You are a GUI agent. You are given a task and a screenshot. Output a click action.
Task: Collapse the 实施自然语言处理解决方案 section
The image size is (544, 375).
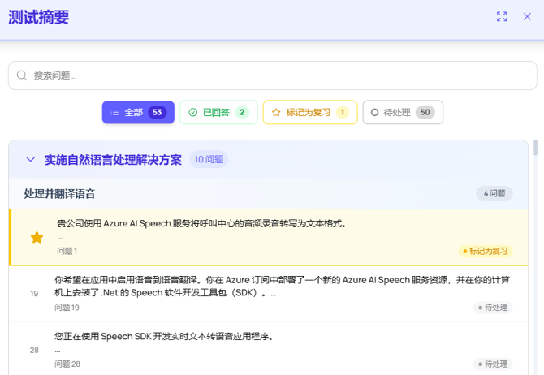[31, 160]
